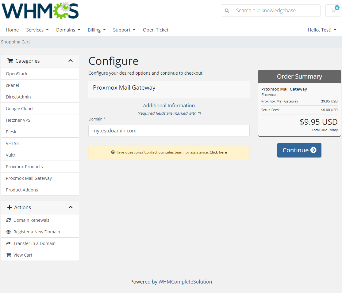Click the View Cart cart icon
Image resolution: width=342 pixels, height=293 pixels.
9,255
